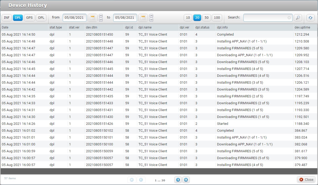
Task: Jump to the last results page
Action: 186,180
